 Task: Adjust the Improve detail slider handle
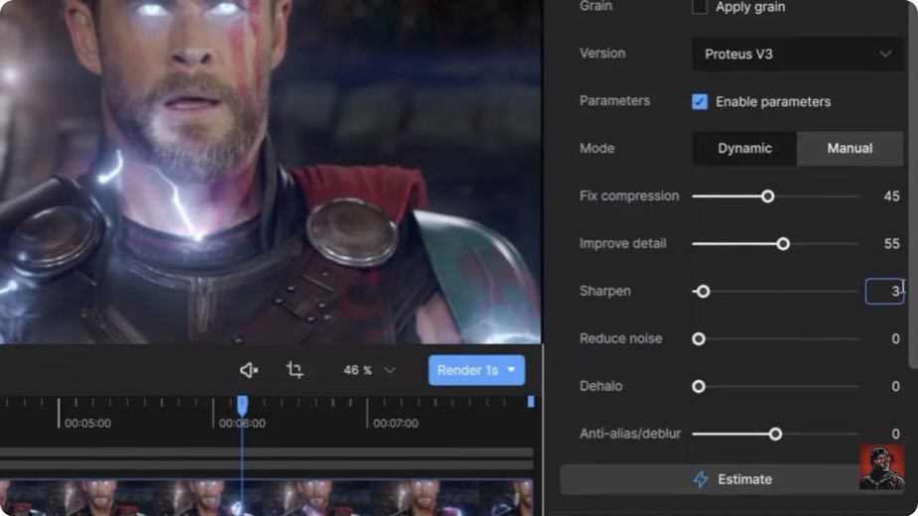click(x=783, y=244)
